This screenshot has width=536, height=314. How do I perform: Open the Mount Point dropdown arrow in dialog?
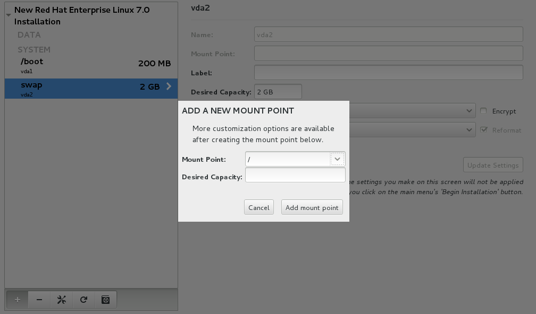pos(337,159)
